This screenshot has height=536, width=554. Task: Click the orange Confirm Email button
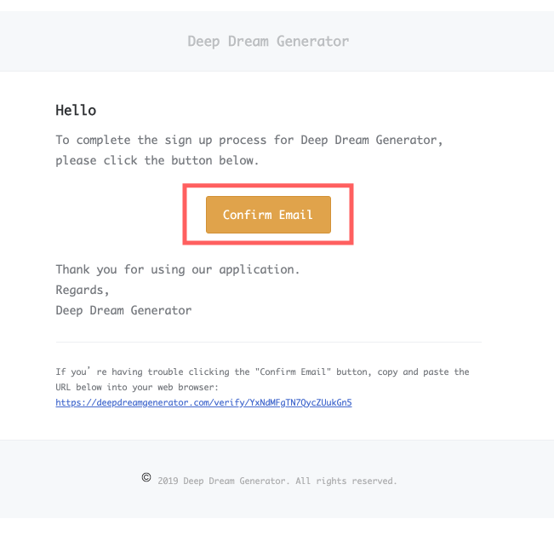(x=268, y=215)
